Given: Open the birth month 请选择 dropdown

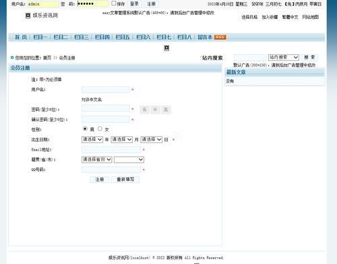Looking at the screenshot, I should (x=121, y=140).
